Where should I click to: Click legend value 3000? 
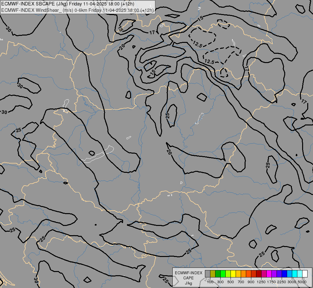[292, 282]
